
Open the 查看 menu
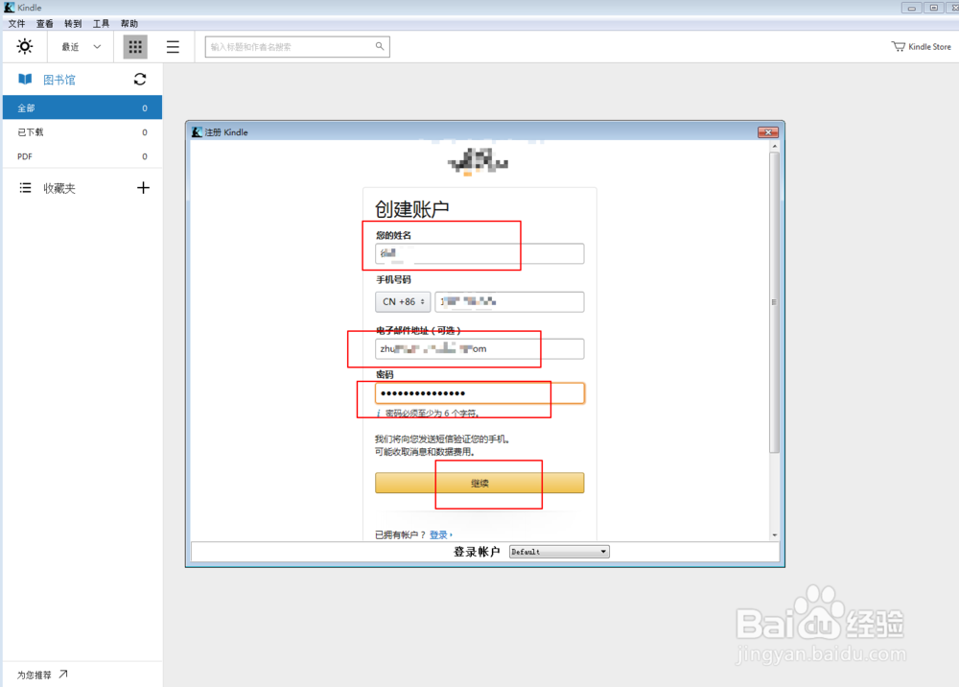coord(45,23)
